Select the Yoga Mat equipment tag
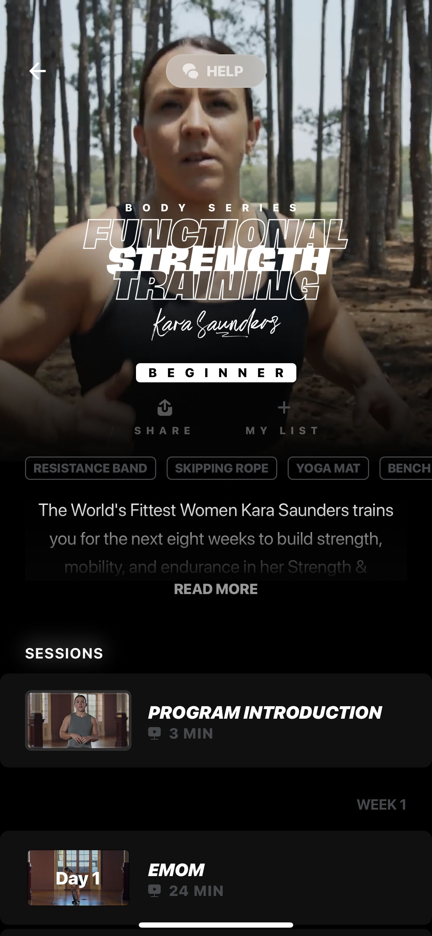Screen dimensions: 432x936 tap(328, 468)
